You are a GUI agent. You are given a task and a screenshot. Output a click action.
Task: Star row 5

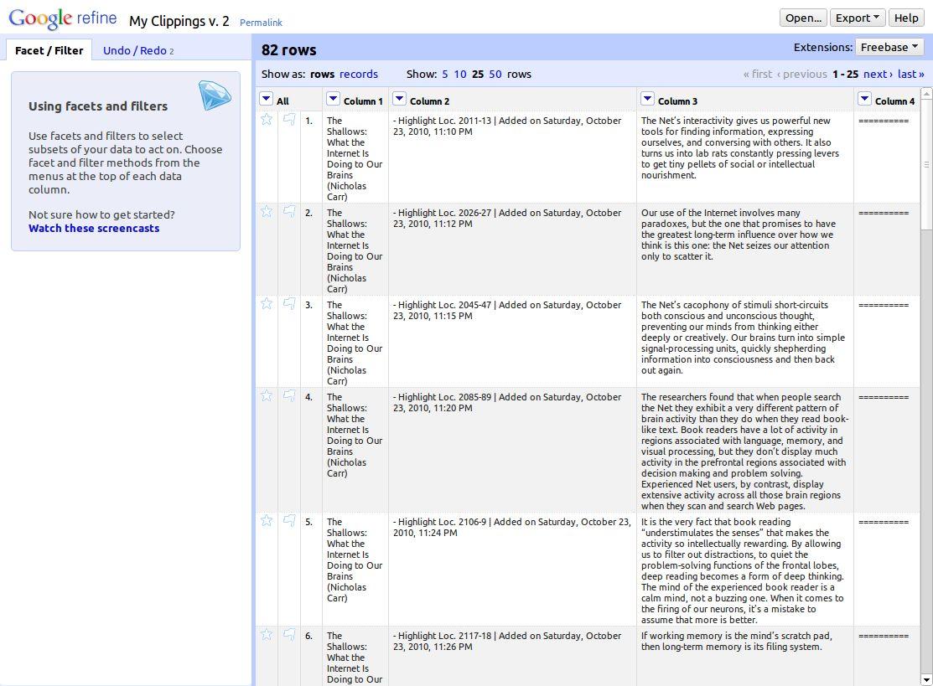pyautogui.click(x=267, y=521)
